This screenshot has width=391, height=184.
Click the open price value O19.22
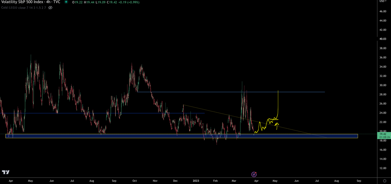78,2
